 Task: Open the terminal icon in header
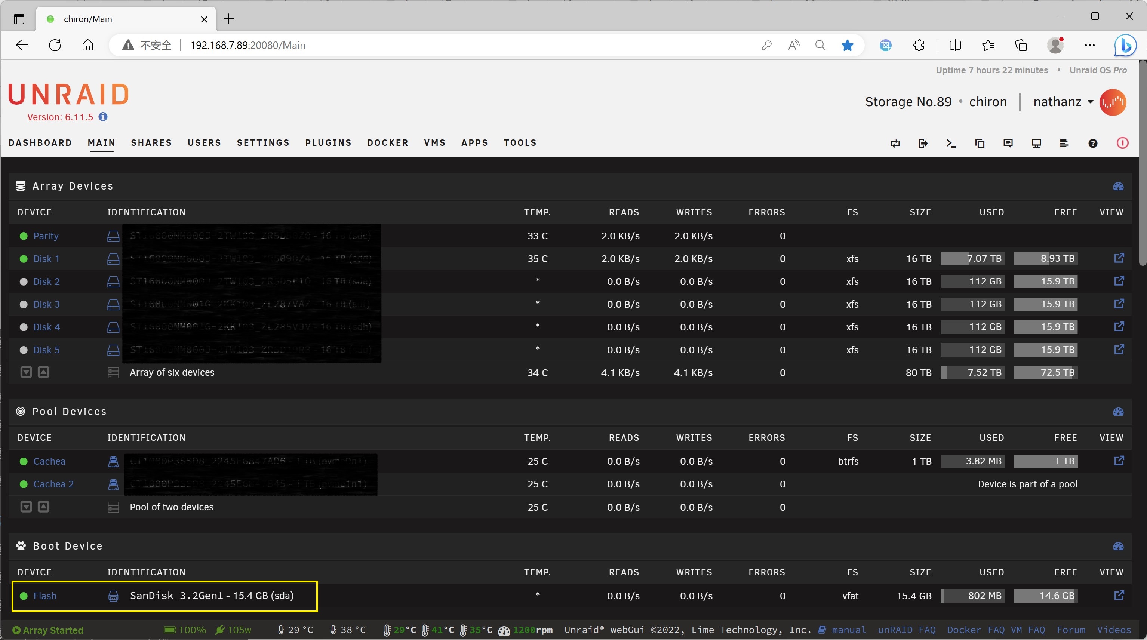coord(951,144)
